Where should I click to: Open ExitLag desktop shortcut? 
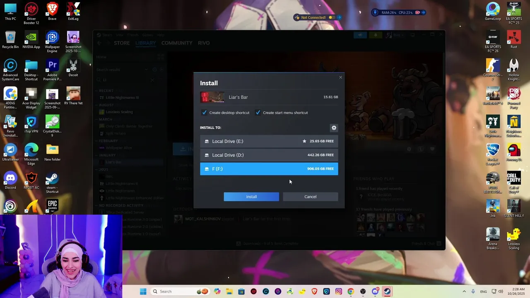tap(73, 12)
